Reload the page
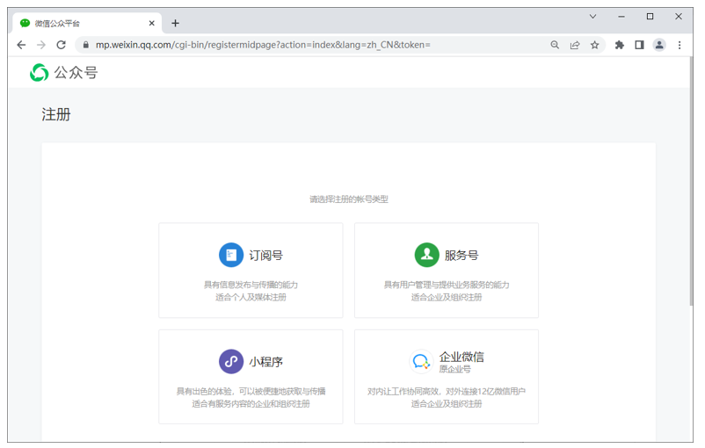Screen dimensions: 705x448 (x=62, y=45)
